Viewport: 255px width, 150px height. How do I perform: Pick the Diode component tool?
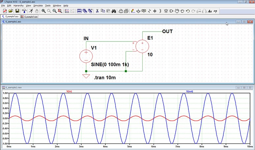166,11
